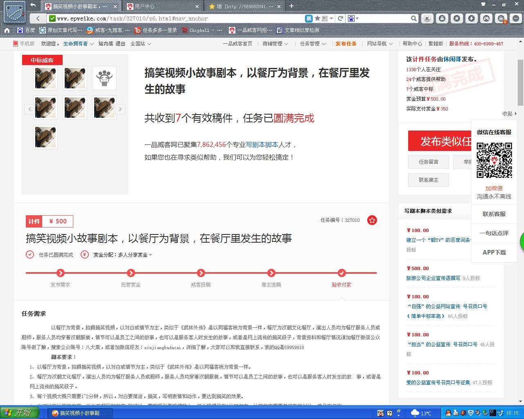
Task: Click the vertical page scrollbar thumb
Action: click(520, 82)
